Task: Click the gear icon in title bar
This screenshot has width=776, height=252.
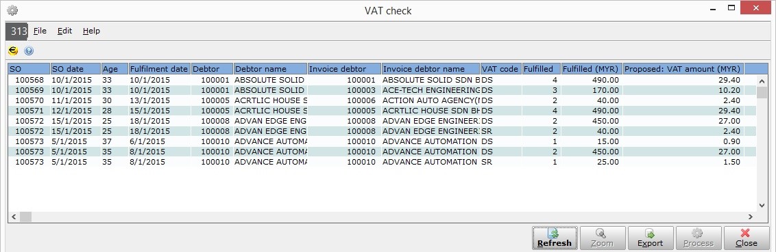Action: [x=12, y=10]
